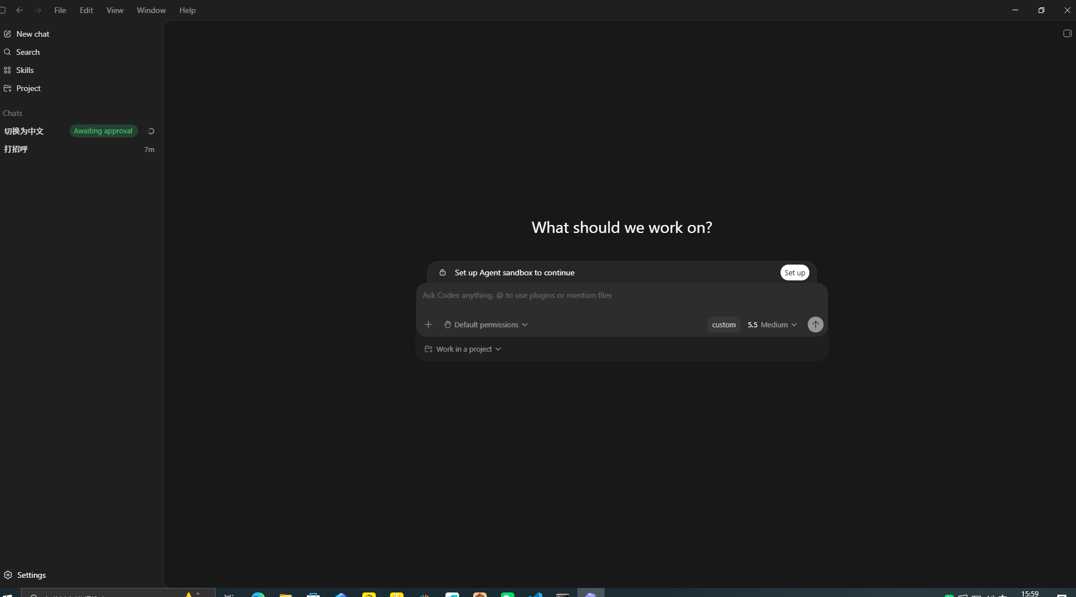Screen dimensions: 1076x597
Task: Click the custom model button
Action: (x=723, y=325)
